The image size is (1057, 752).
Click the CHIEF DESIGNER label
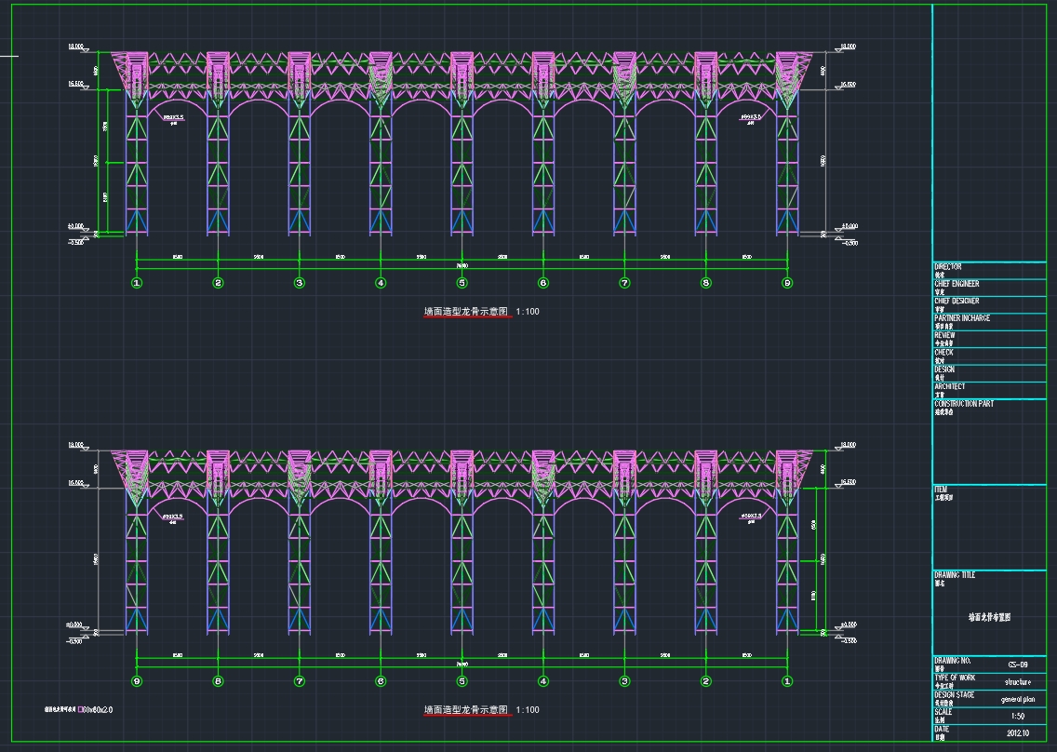click(x=957, y=302)
